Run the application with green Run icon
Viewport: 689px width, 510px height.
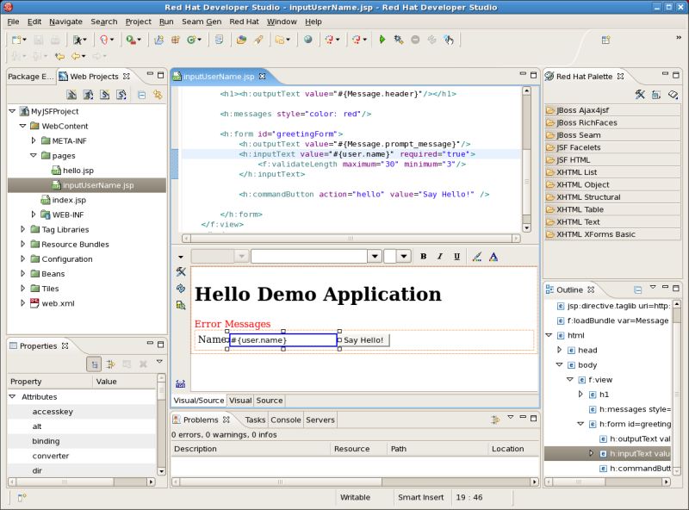[382, 40]
